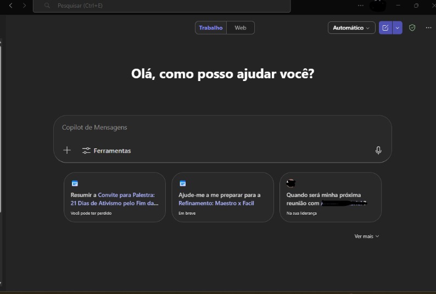Viewport: 436px width, 294px height.
Task: Expand new chat options chevron
Action: (398, 28)
